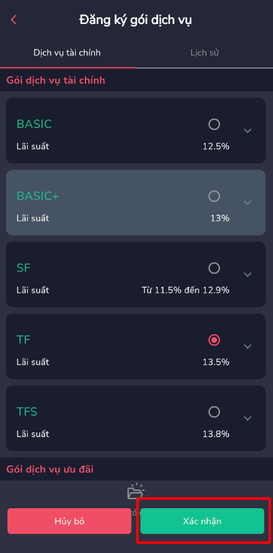273x553 pixels.
Task: Select the TFS package radio button
Action: [214, 412]
